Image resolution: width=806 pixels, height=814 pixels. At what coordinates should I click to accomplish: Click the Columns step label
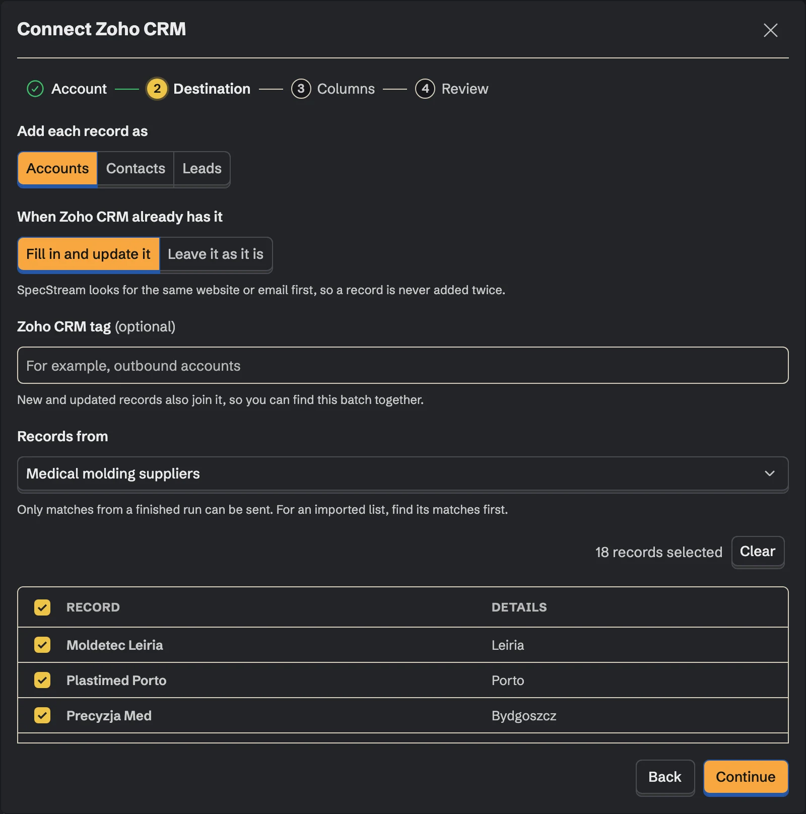click(x=346, y=89)
